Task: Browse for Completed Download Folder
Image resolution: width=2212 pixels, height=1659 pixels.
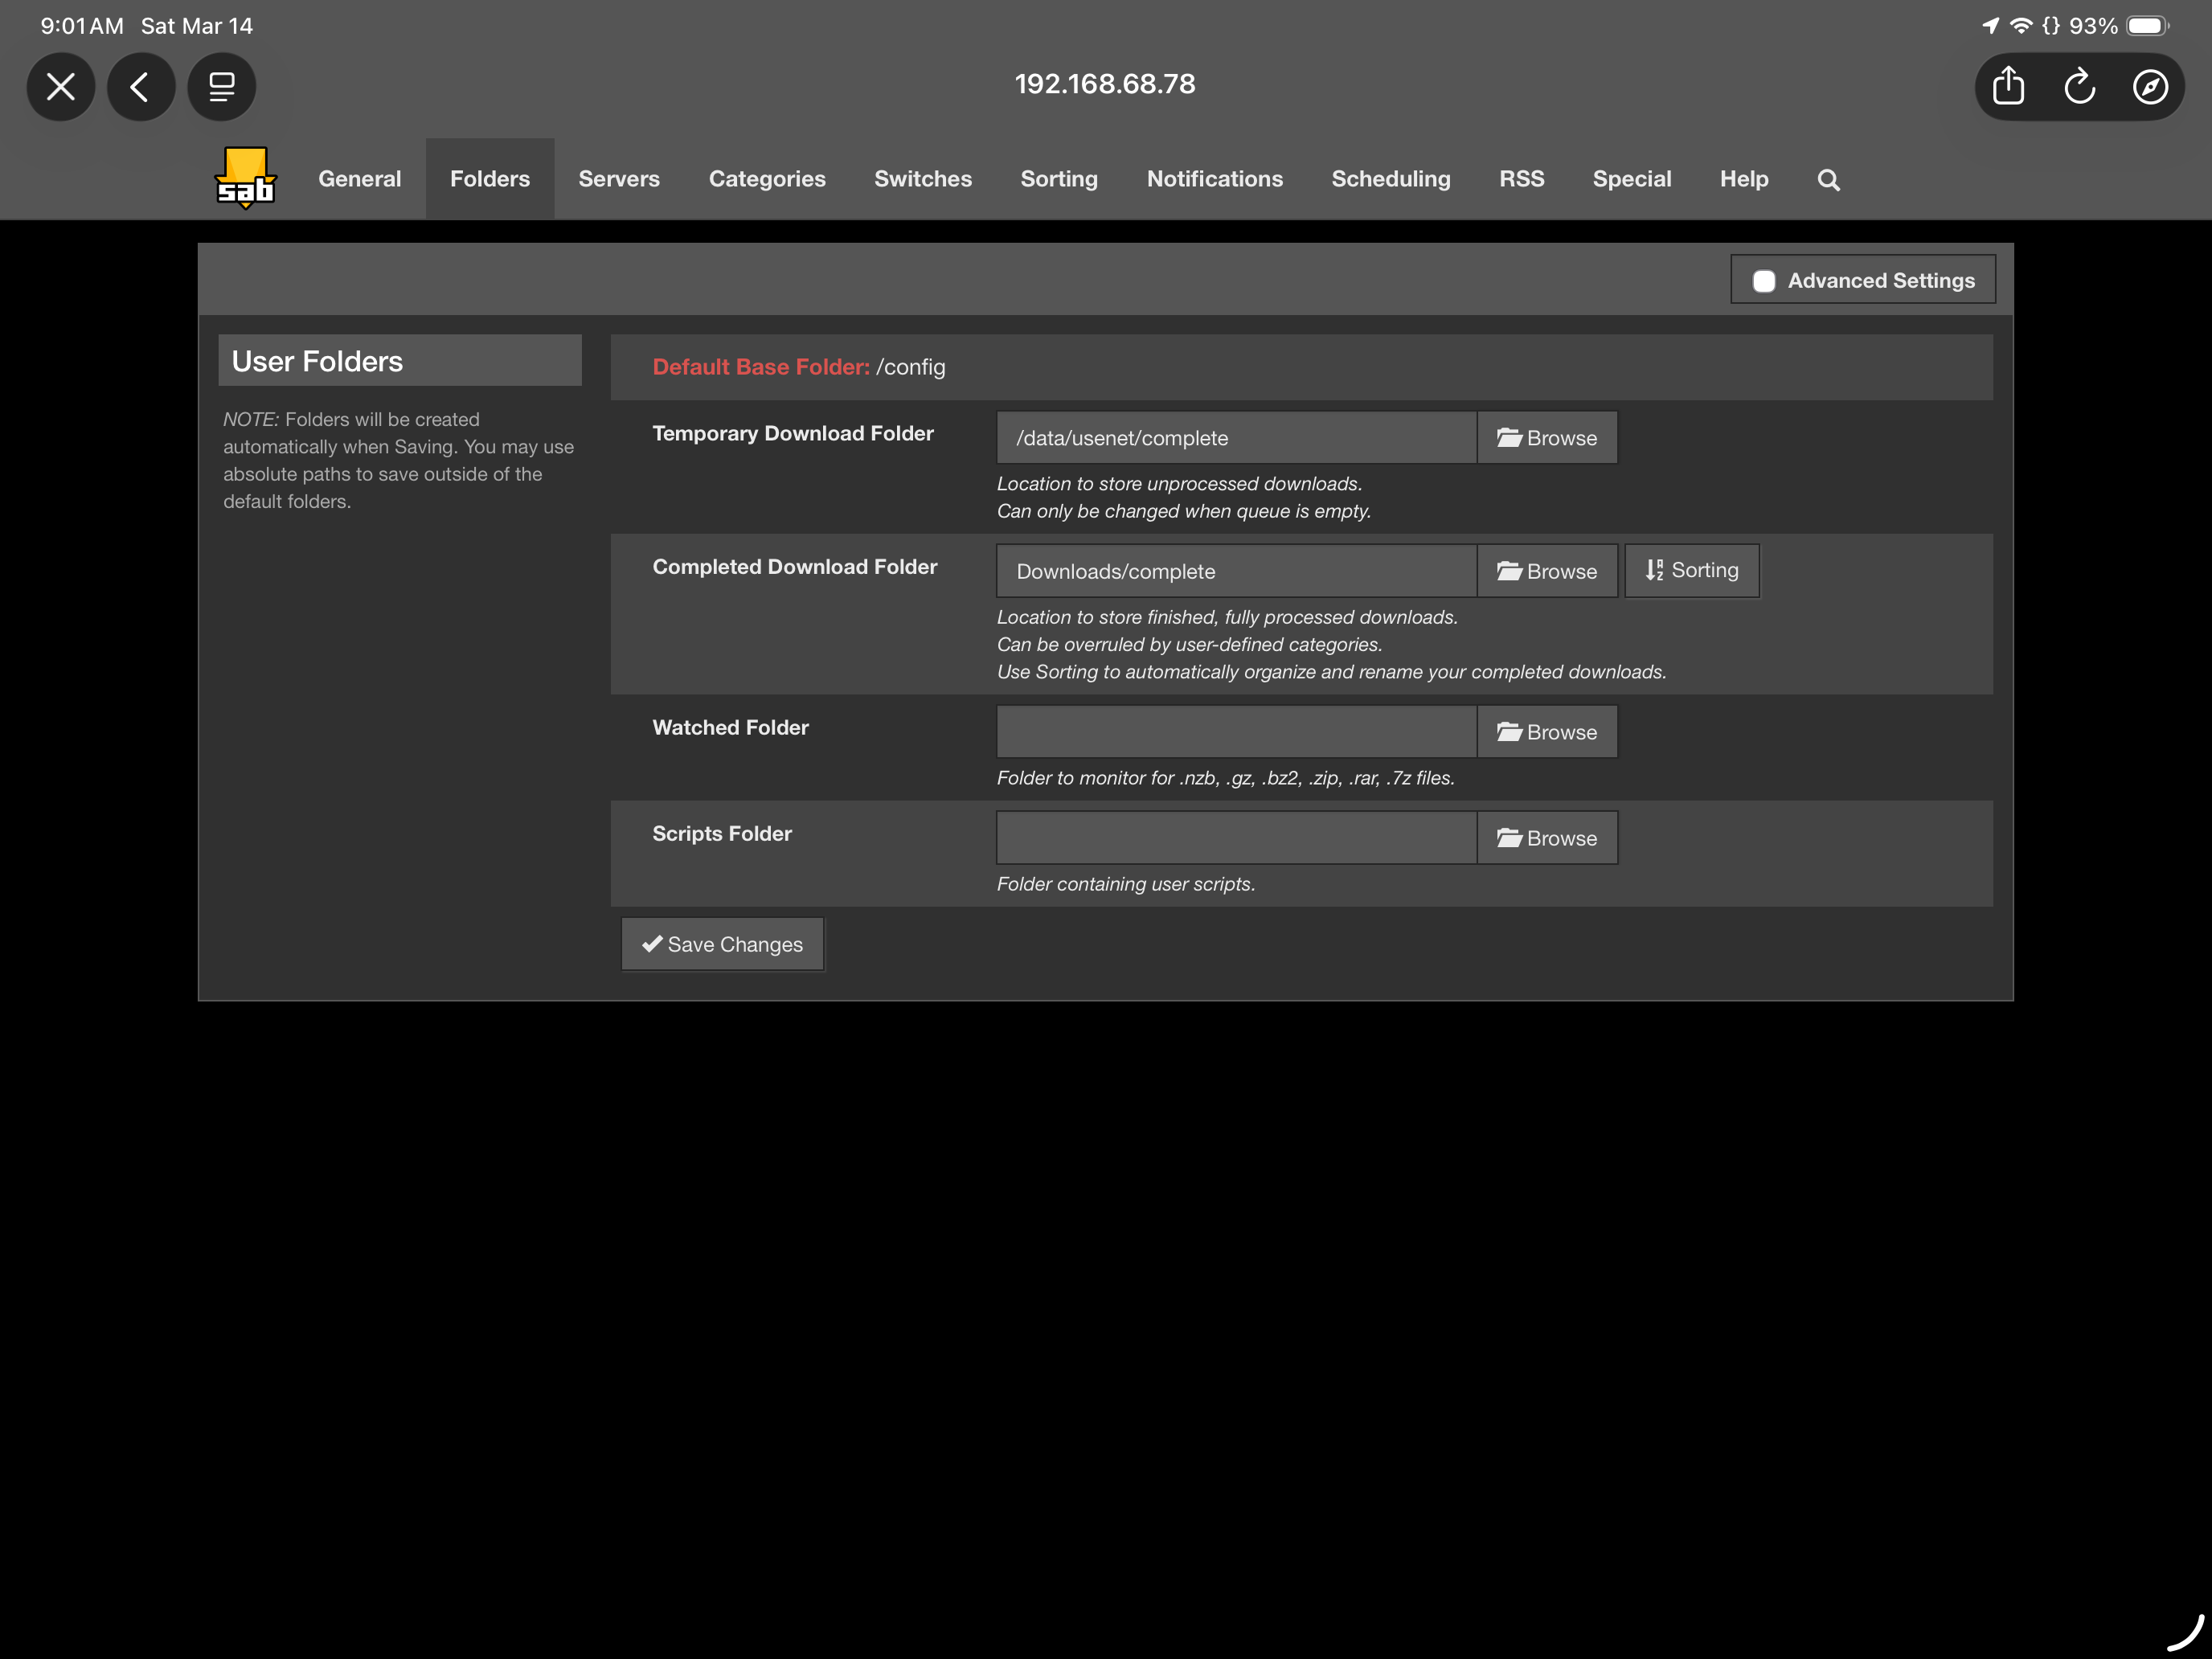Action: pyautogui.click(x=1547, y=571)
